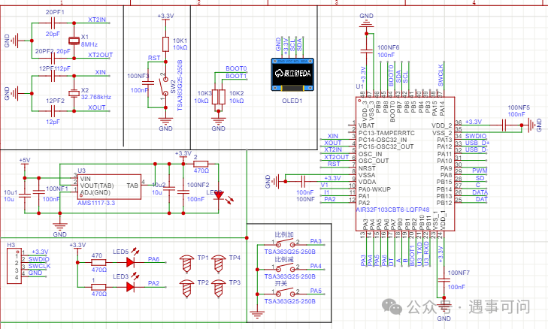This screenshot has height=329, width=548.
Task: Select the 10K1 pull-up resistor
Action: 165,44
